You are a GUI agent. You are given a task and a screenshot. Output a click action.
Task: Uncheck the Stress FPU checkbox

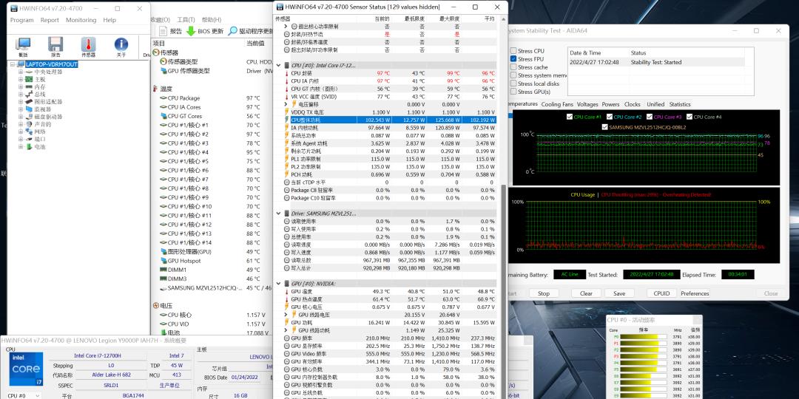[513, 59]
